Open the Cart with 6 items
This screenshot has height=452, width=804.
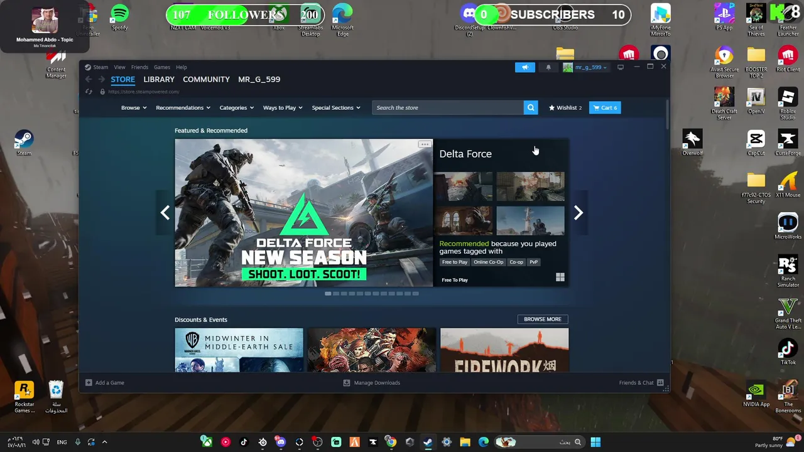(x=605, y=108)
